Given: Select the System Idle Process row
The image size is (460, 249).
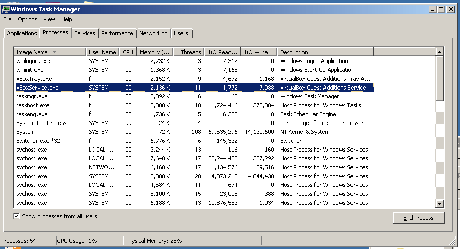Looking at the screenshot, I should click(41, 123).
